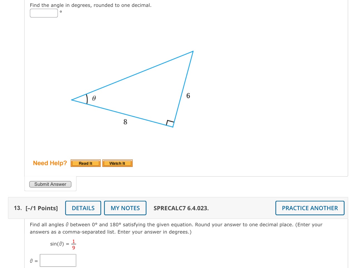Image resolution: width=354 pixels, height=268 pixels.
Task: Open DETAILS for question 13
Action: point(83,208)
